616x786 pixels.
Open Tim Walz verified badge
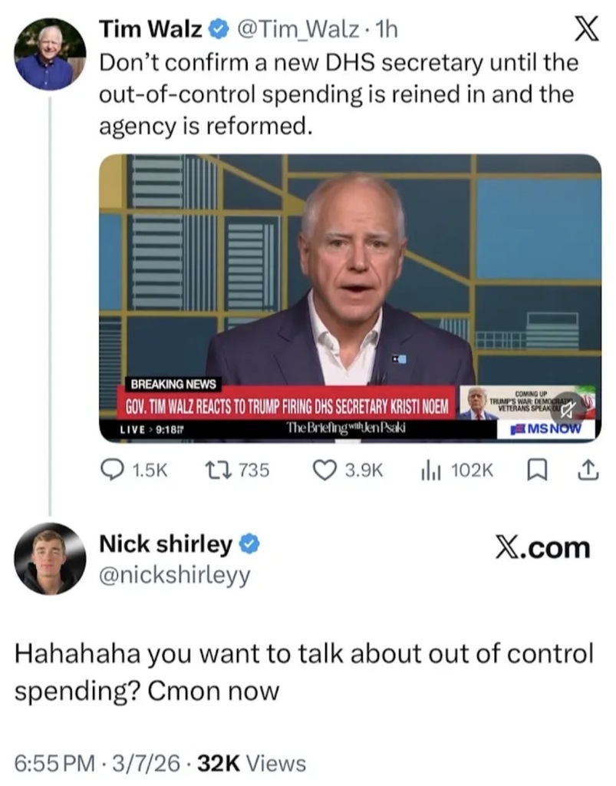point(217,30)
